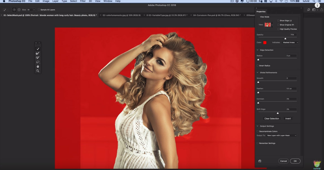Click the reset workspace arrow icon

pyautogui.click(x=260, y=161)
